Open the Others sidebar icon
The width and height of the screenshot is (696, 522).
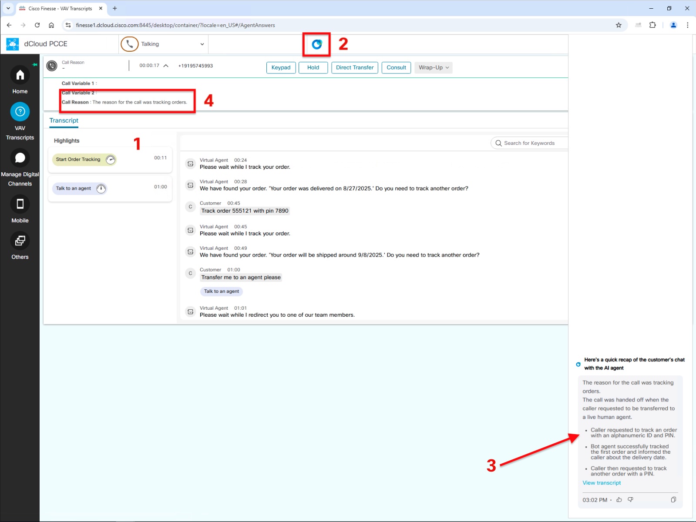pyautogui.click(x=20, y=241)
